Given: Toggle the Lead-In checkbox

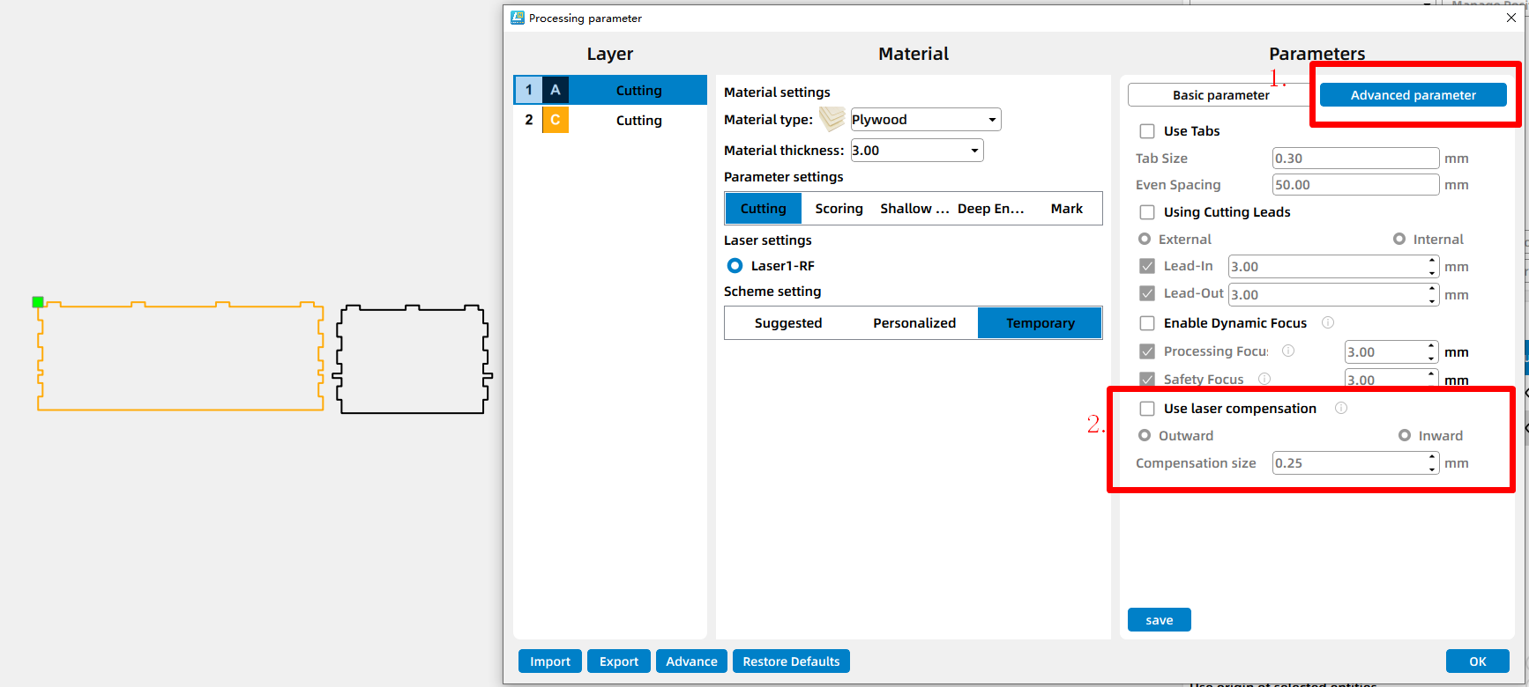Looking at the screenshot, I should click(1147, 266).
